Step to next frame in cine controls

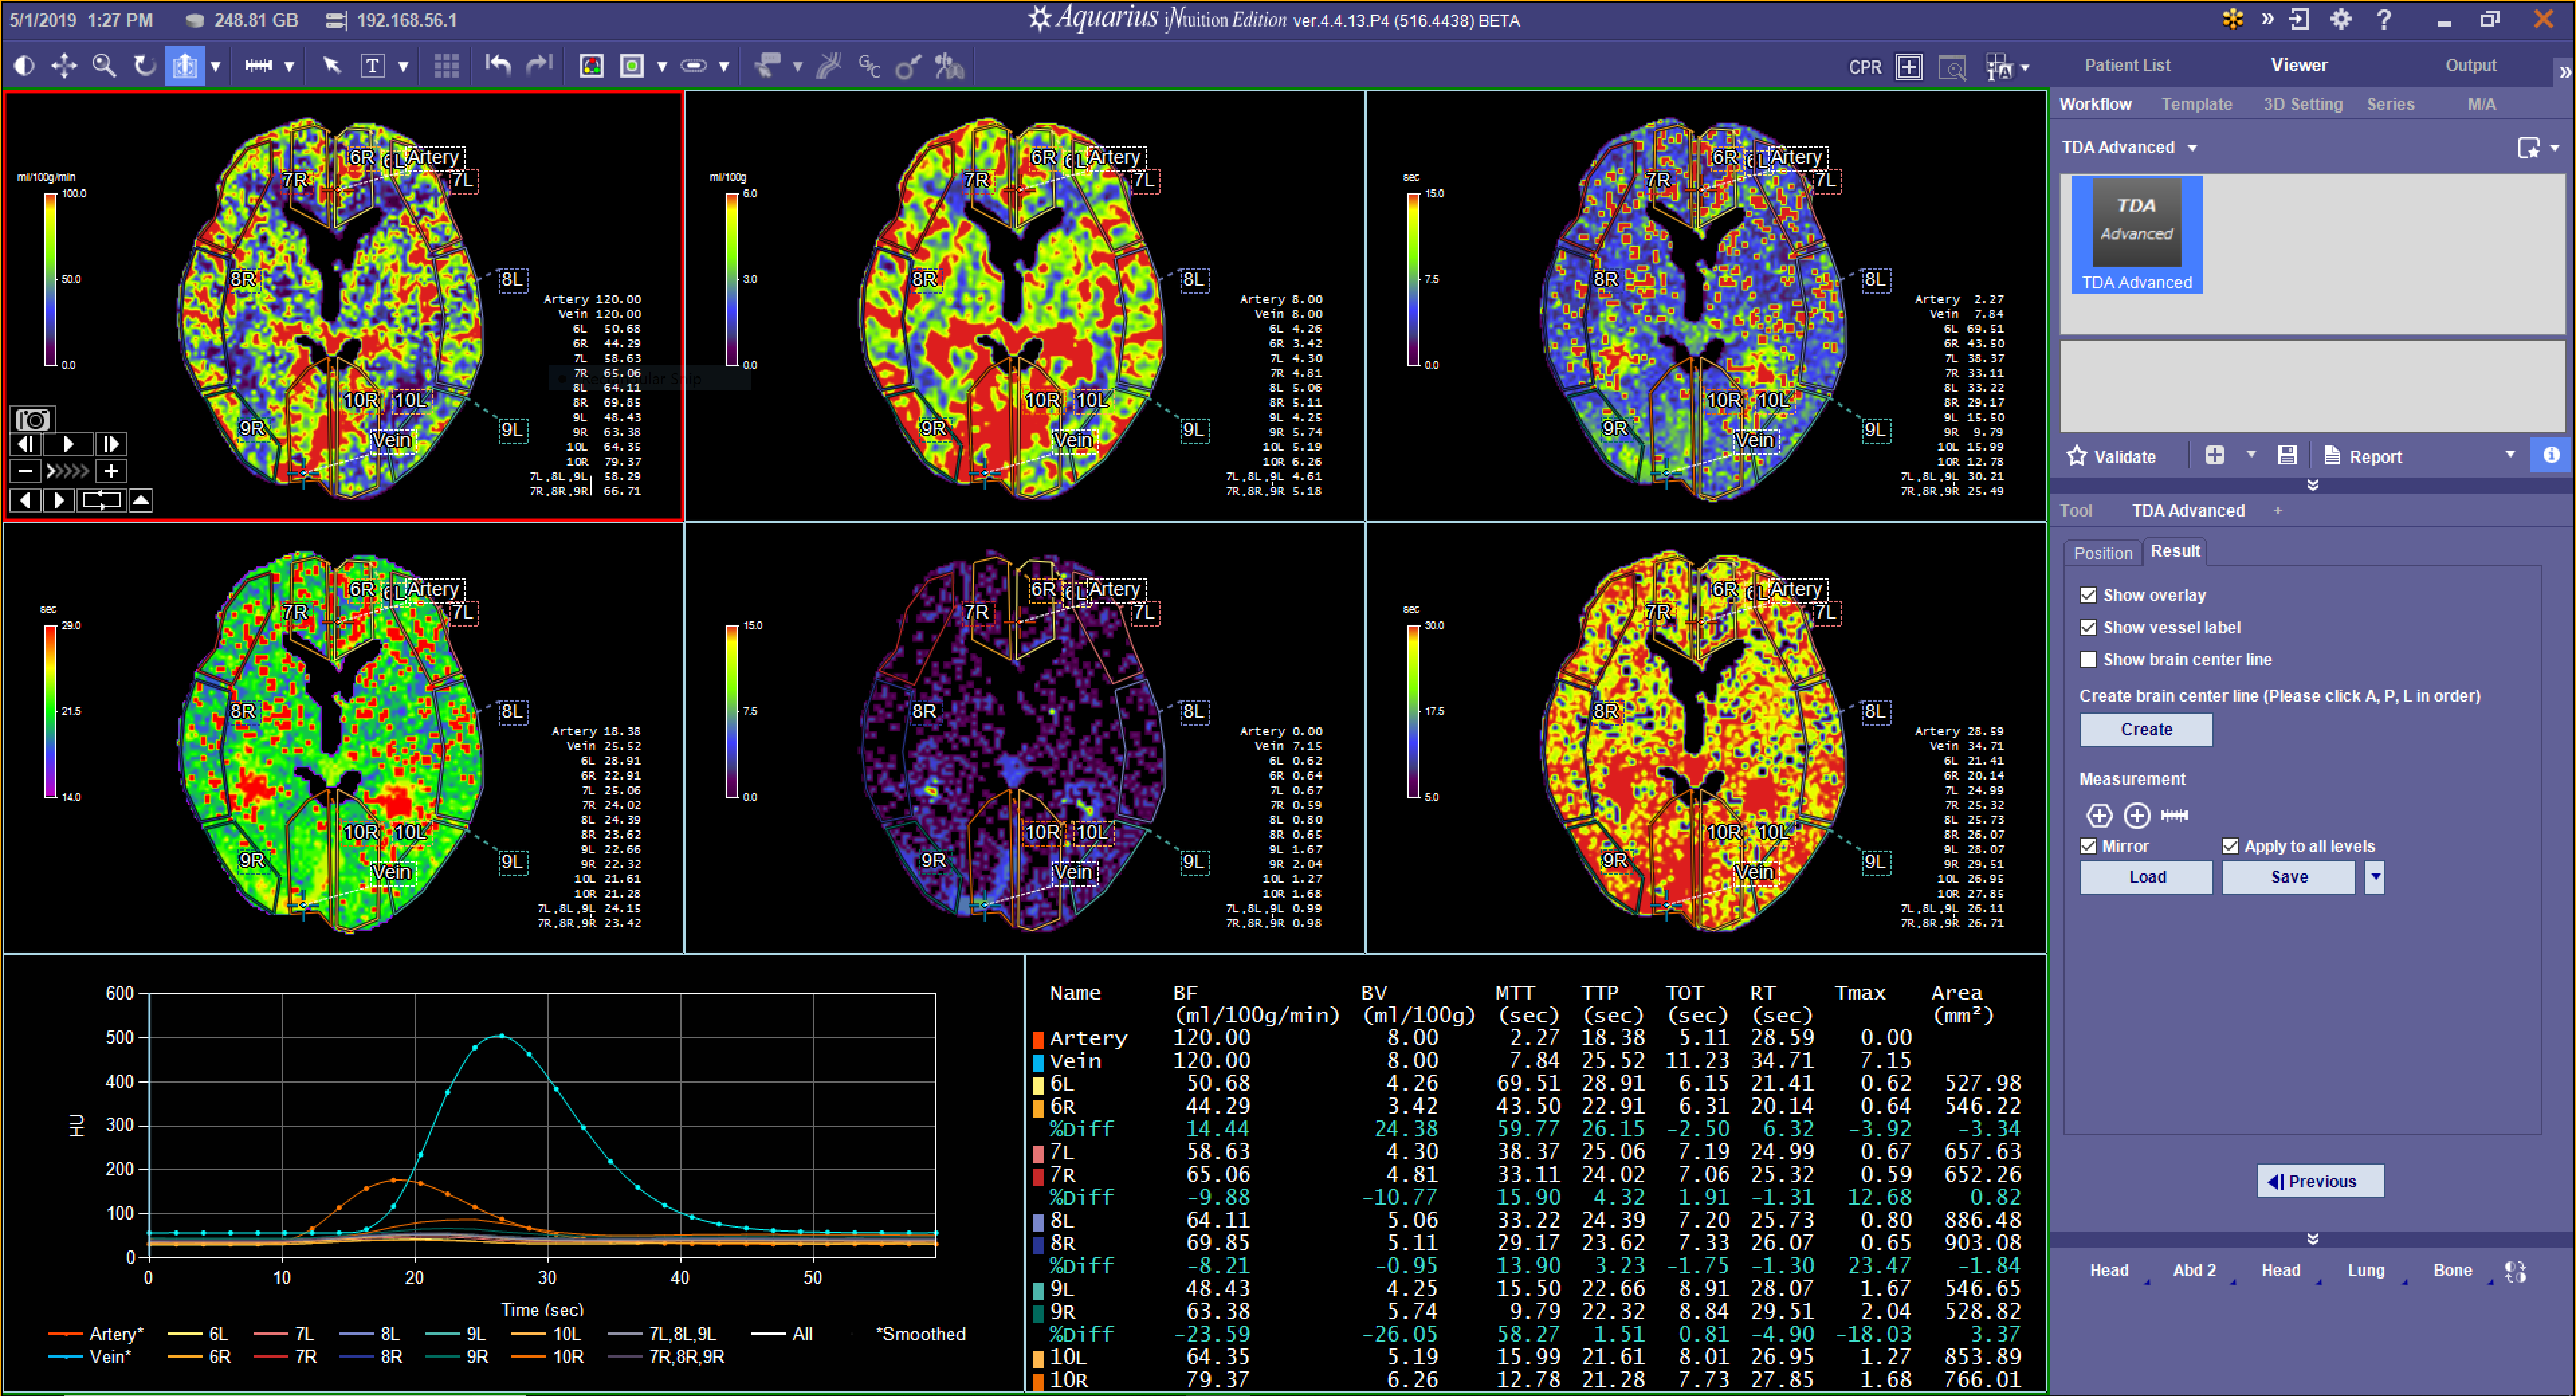[x=111, y=444]
